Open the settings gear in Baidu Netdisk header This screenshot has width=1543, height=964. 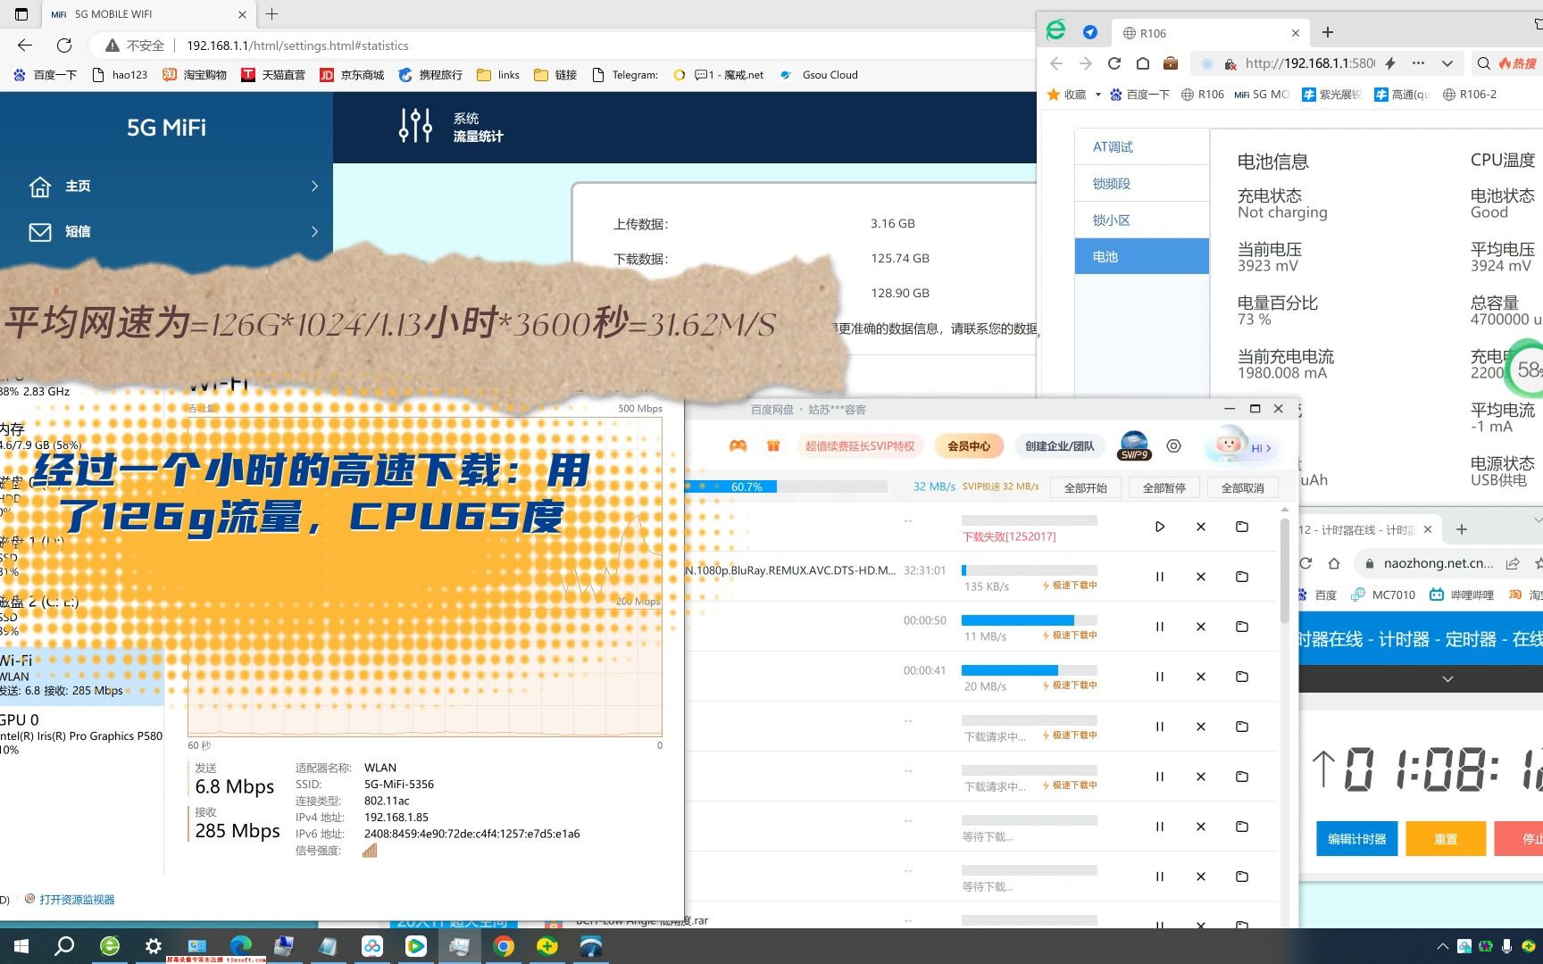[1172, 446]
